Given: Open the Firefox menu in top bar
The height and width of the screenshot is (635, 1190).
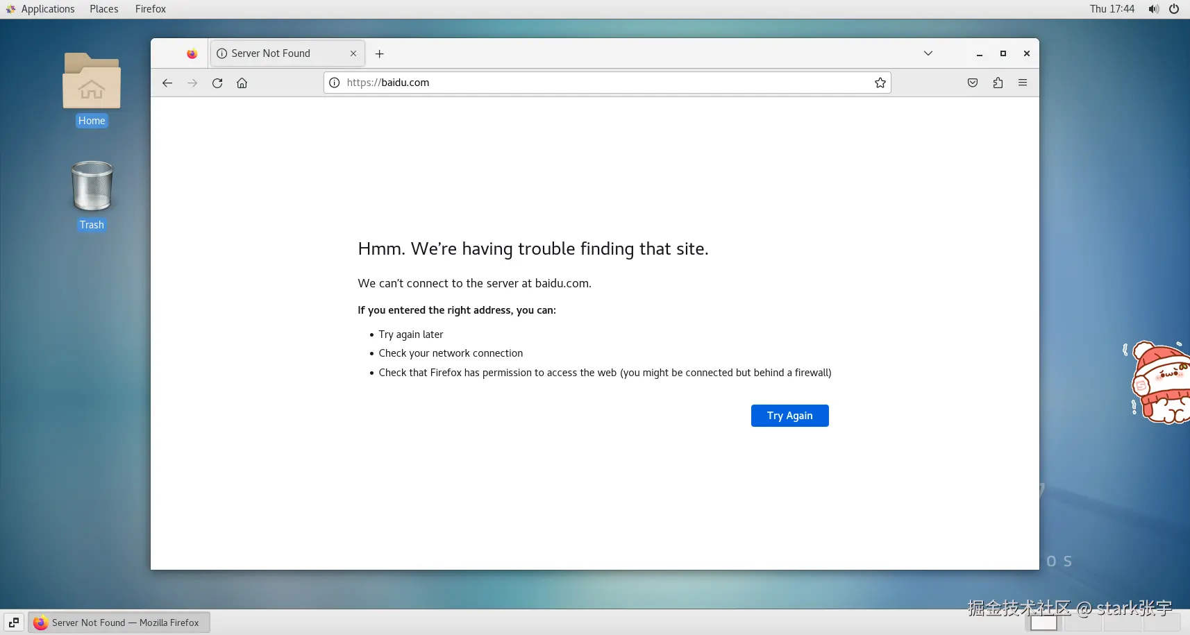Looking at the screenshot, I should pos(151,9).
